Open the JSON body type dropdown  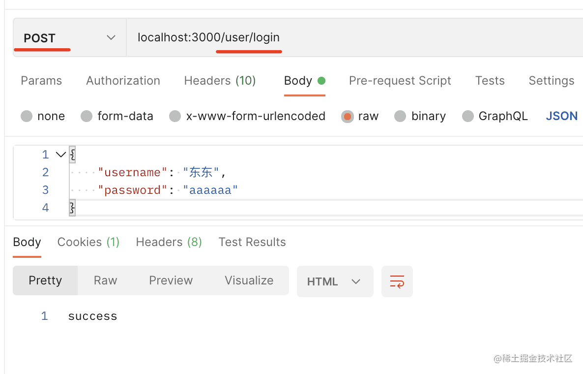[x=561, y=116]
